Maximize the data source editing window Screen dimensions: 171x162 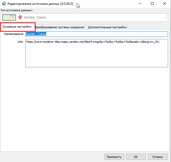pos(152,3)
